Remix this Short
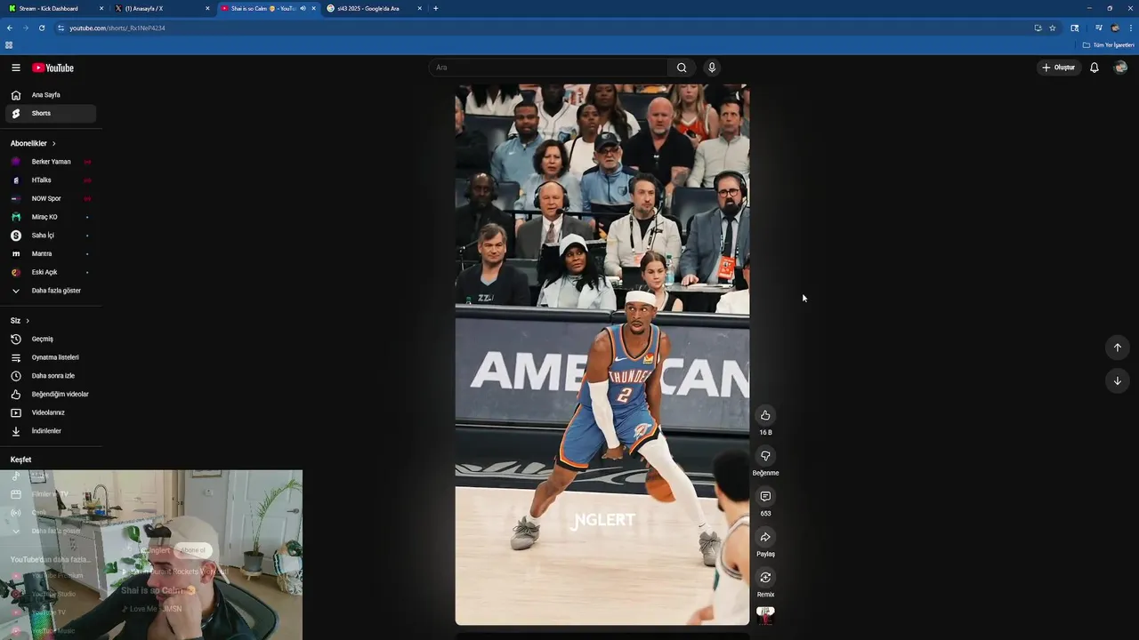Image resolution: width=1139 pixels, height=640 pixels. [x=765, y=578]
